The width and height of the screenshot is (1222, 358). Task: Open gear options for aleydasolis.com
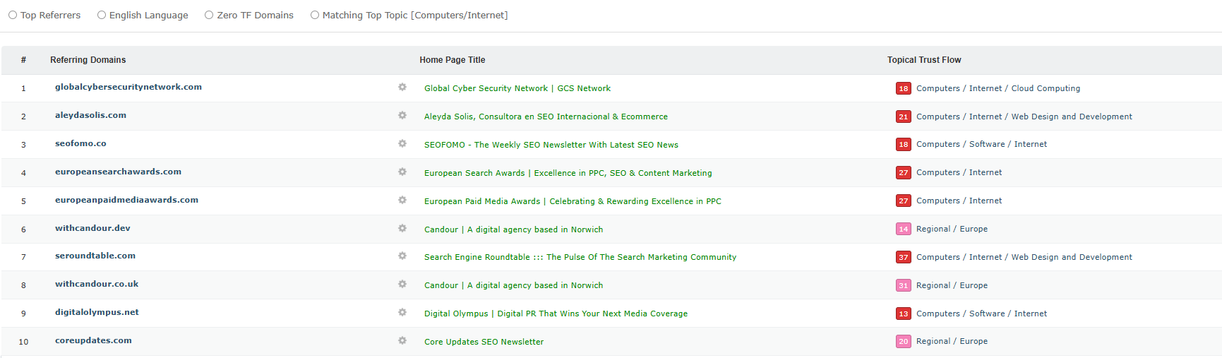(402, 116)
